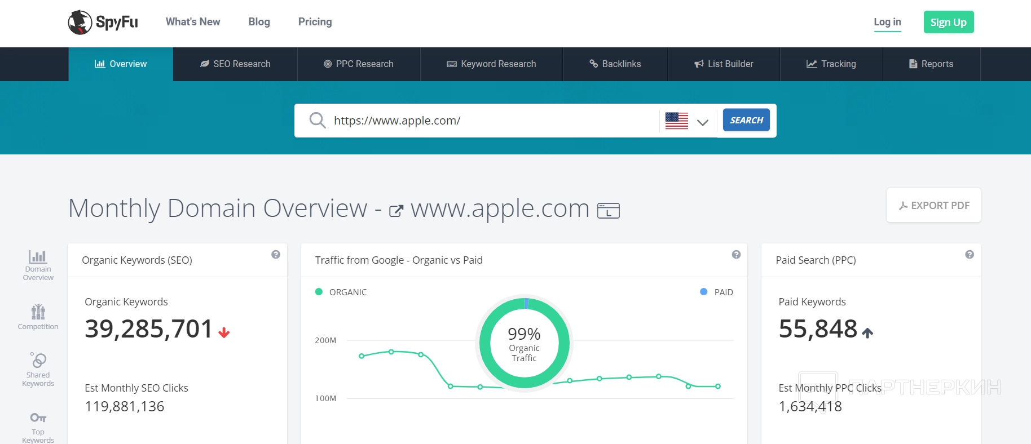Image resolution: width=1031 pixels, height=444 pixels.
Task: Click the red down arrow beside 39,285,701
Action: (x=224, y=333)
